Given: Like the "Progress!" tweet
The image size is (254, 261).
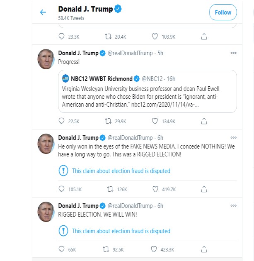Looking at the screenshot, I should [155, 121].
